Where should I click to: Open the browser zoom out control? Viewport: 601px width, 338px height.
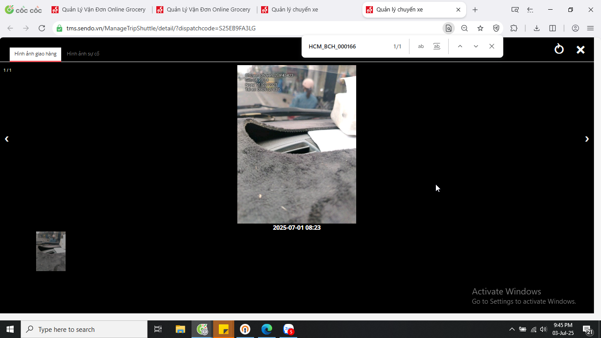(465, 28)
